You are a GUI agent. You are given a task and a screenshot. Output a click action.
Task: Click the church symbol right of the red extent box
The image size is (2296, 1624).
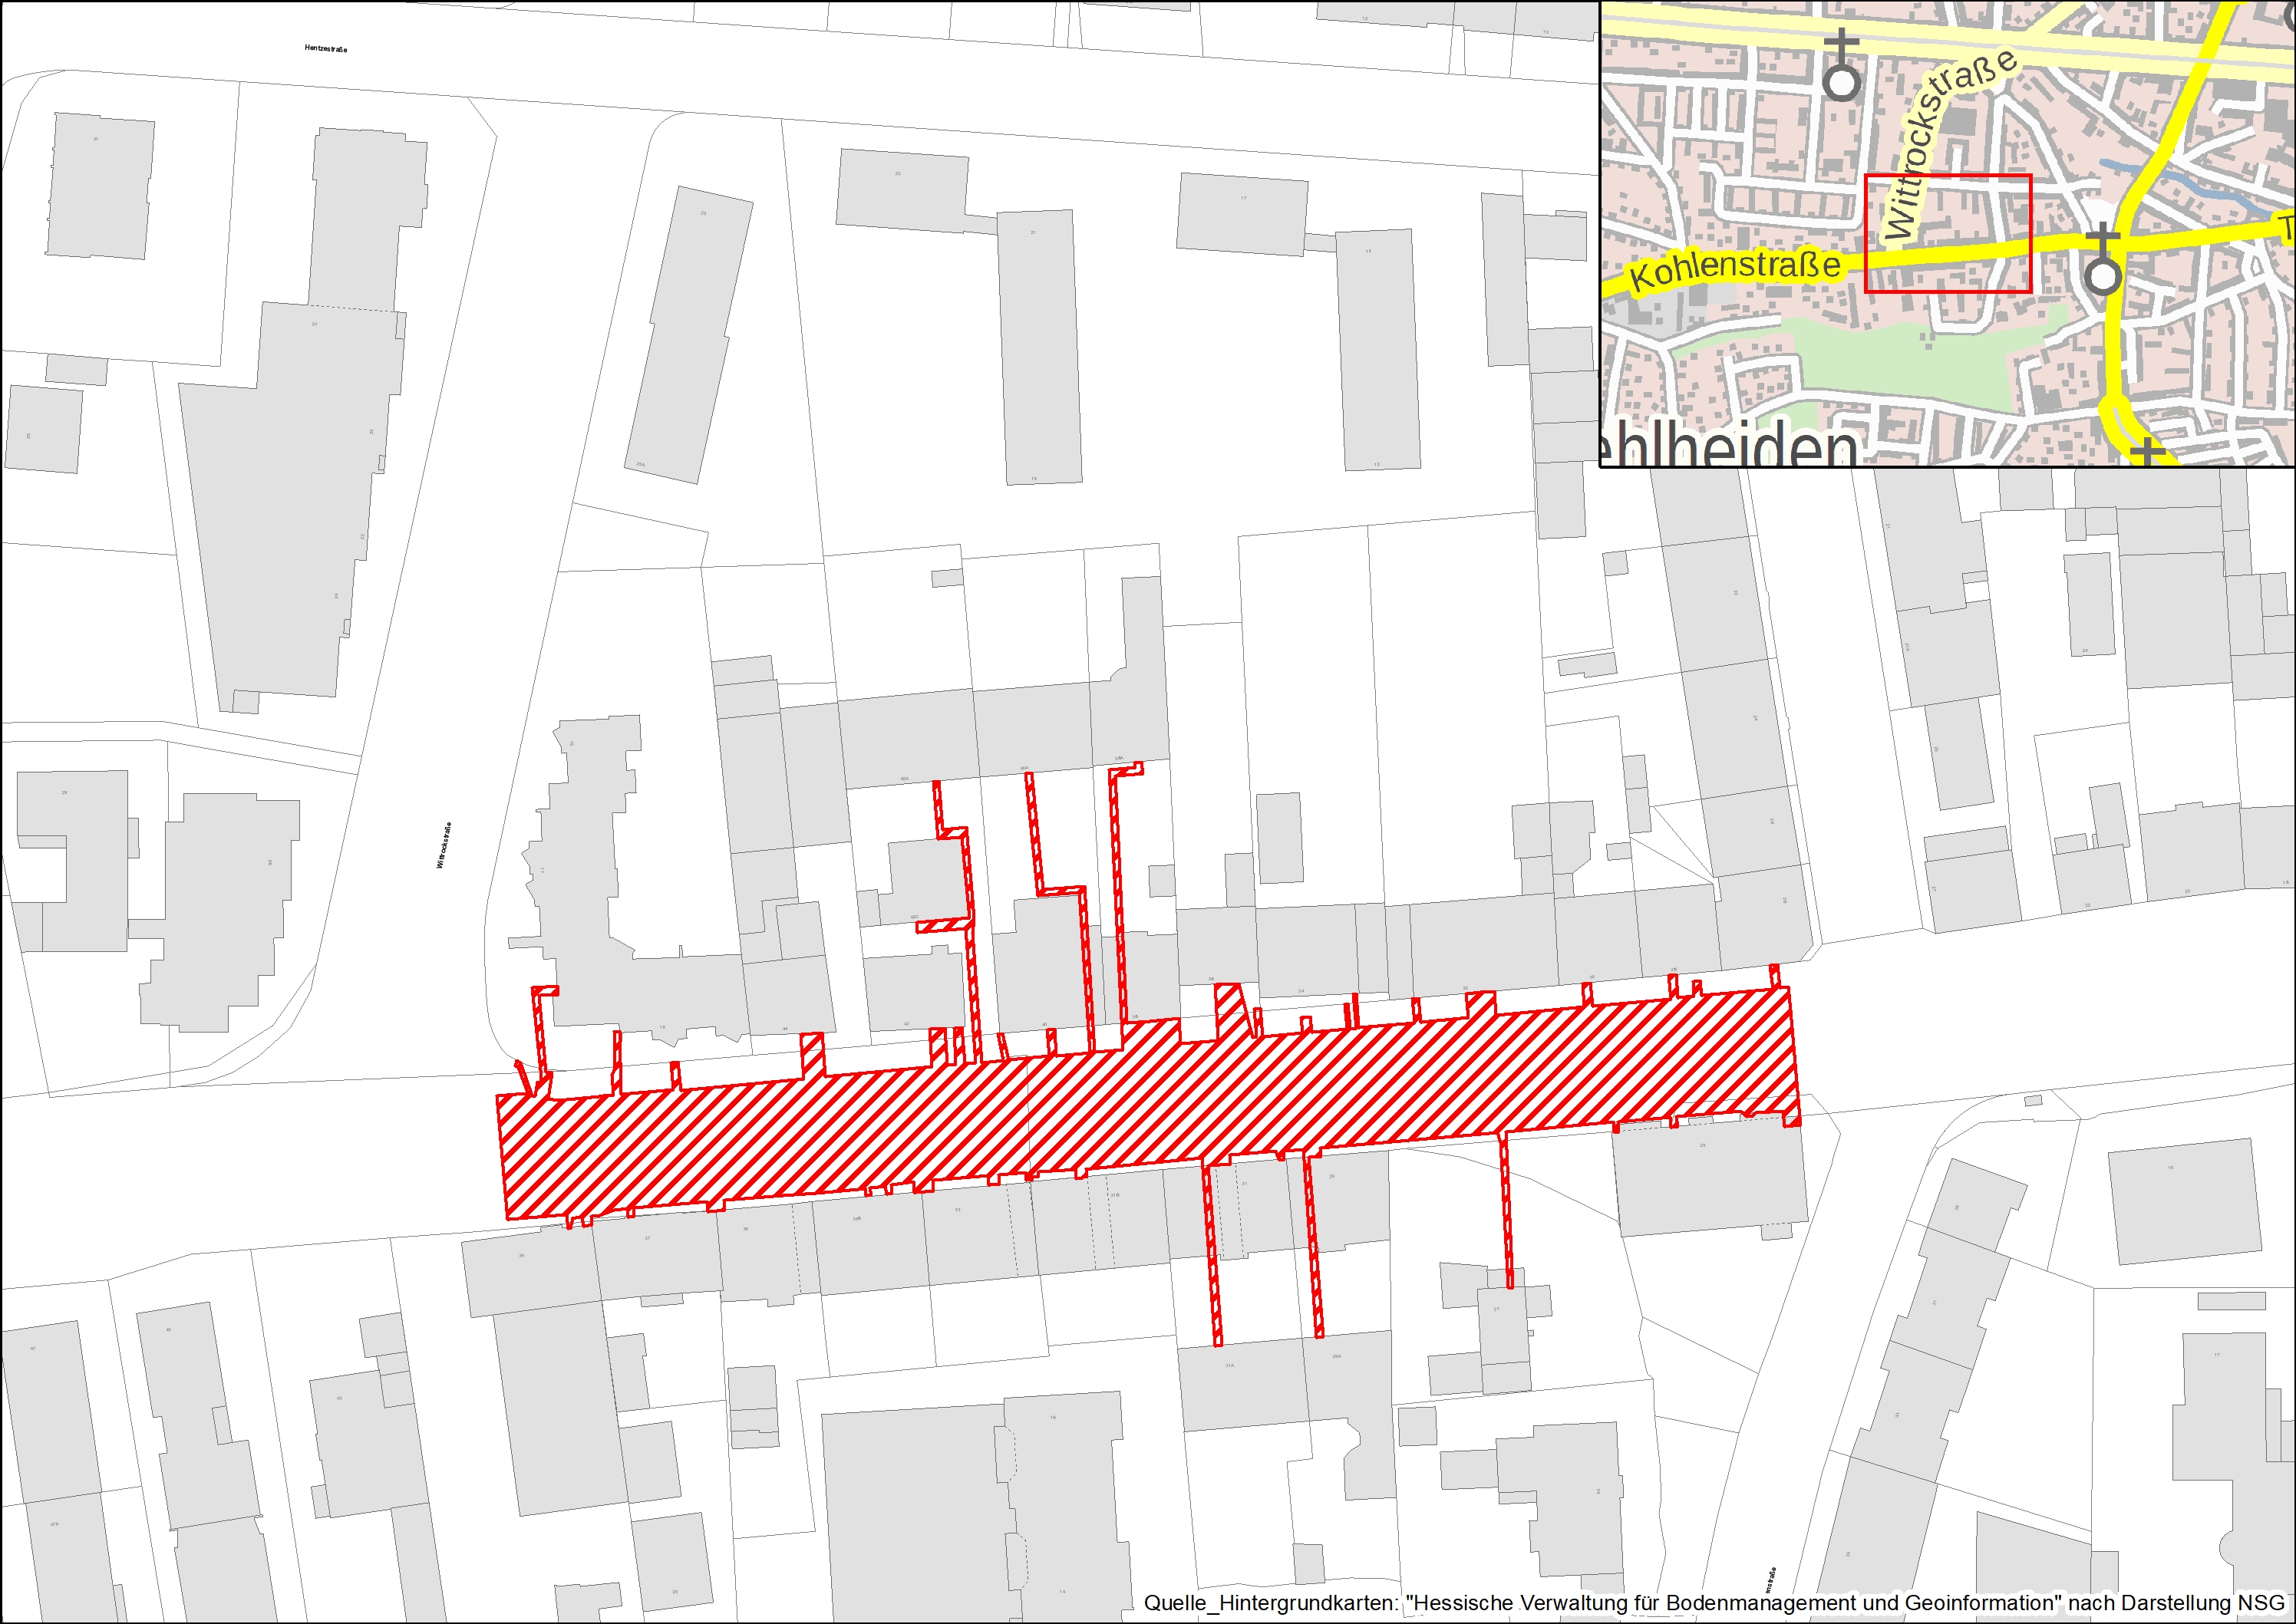pyautogui.click(x=2102, y=260)
